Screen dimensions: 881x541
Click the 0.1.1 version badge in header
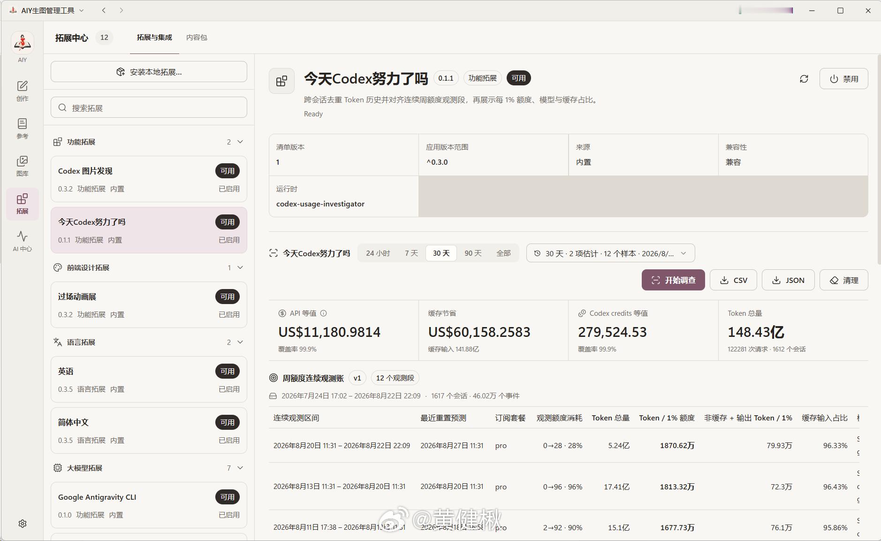pyautogui.click(x=446, y=78)
